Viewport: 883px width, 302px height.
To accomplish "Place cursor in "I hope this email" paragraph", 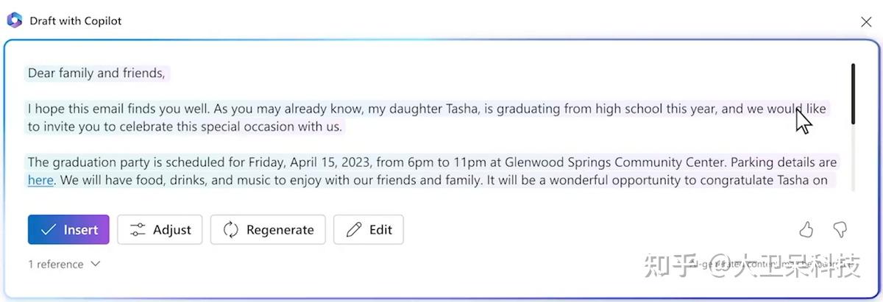I will (427, 118).
